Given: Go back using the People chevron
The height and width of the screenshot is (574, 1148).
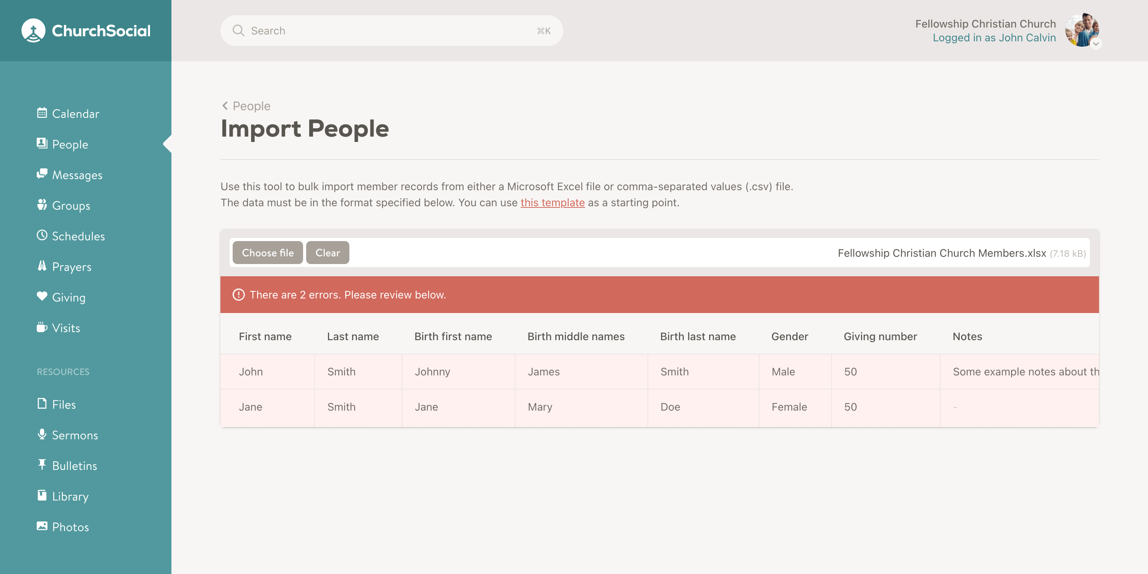Looking at the screenshot, I should click(225, 106).
